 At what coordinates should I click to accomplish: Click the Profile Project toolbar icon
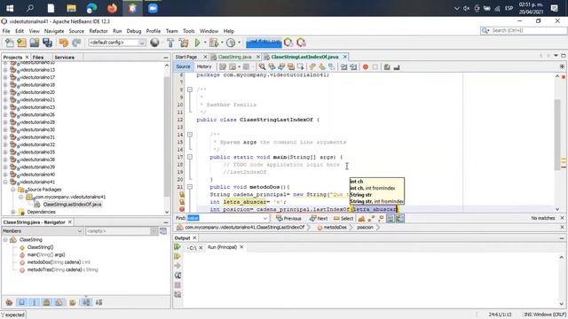pyautogui.click(x=231, y=43)
